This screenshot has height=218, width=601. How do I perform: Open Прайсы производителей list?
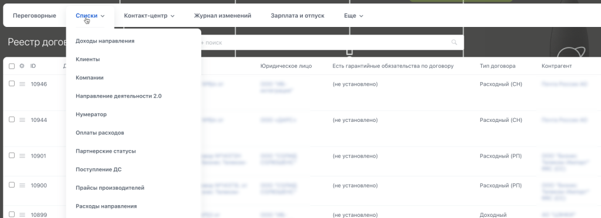[x=110, y=188]
